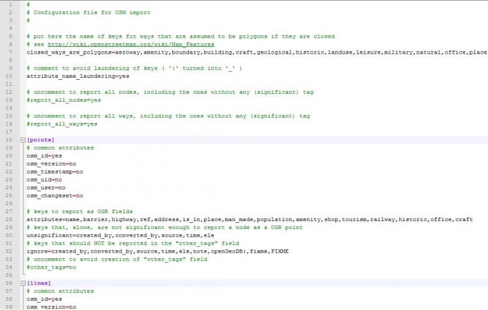The width and height of the screenshot is (488, 310).
Task: Click the attribute_name_laundering=yes line
Action: pyautogui.click(x=77, y=76)
